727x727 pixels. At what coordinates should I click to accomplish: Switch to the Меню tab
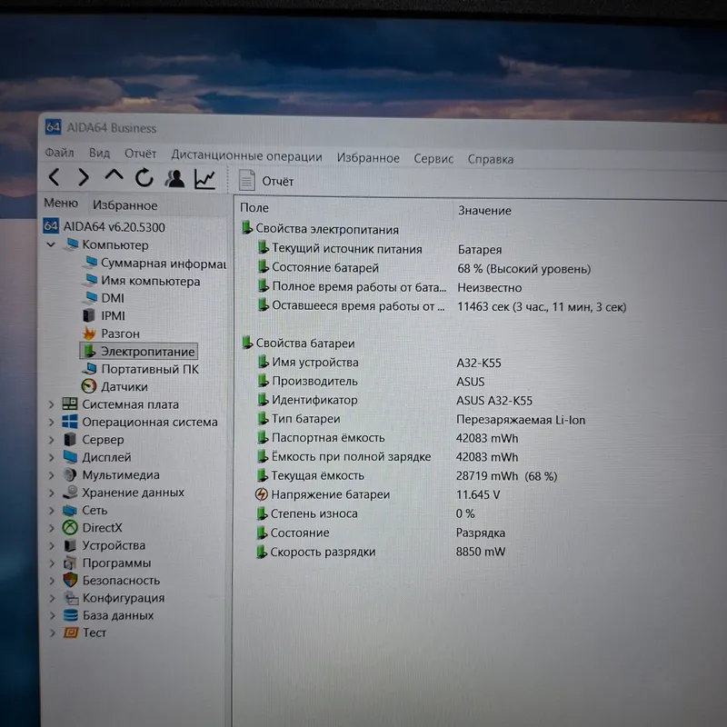tap(61, 203)
